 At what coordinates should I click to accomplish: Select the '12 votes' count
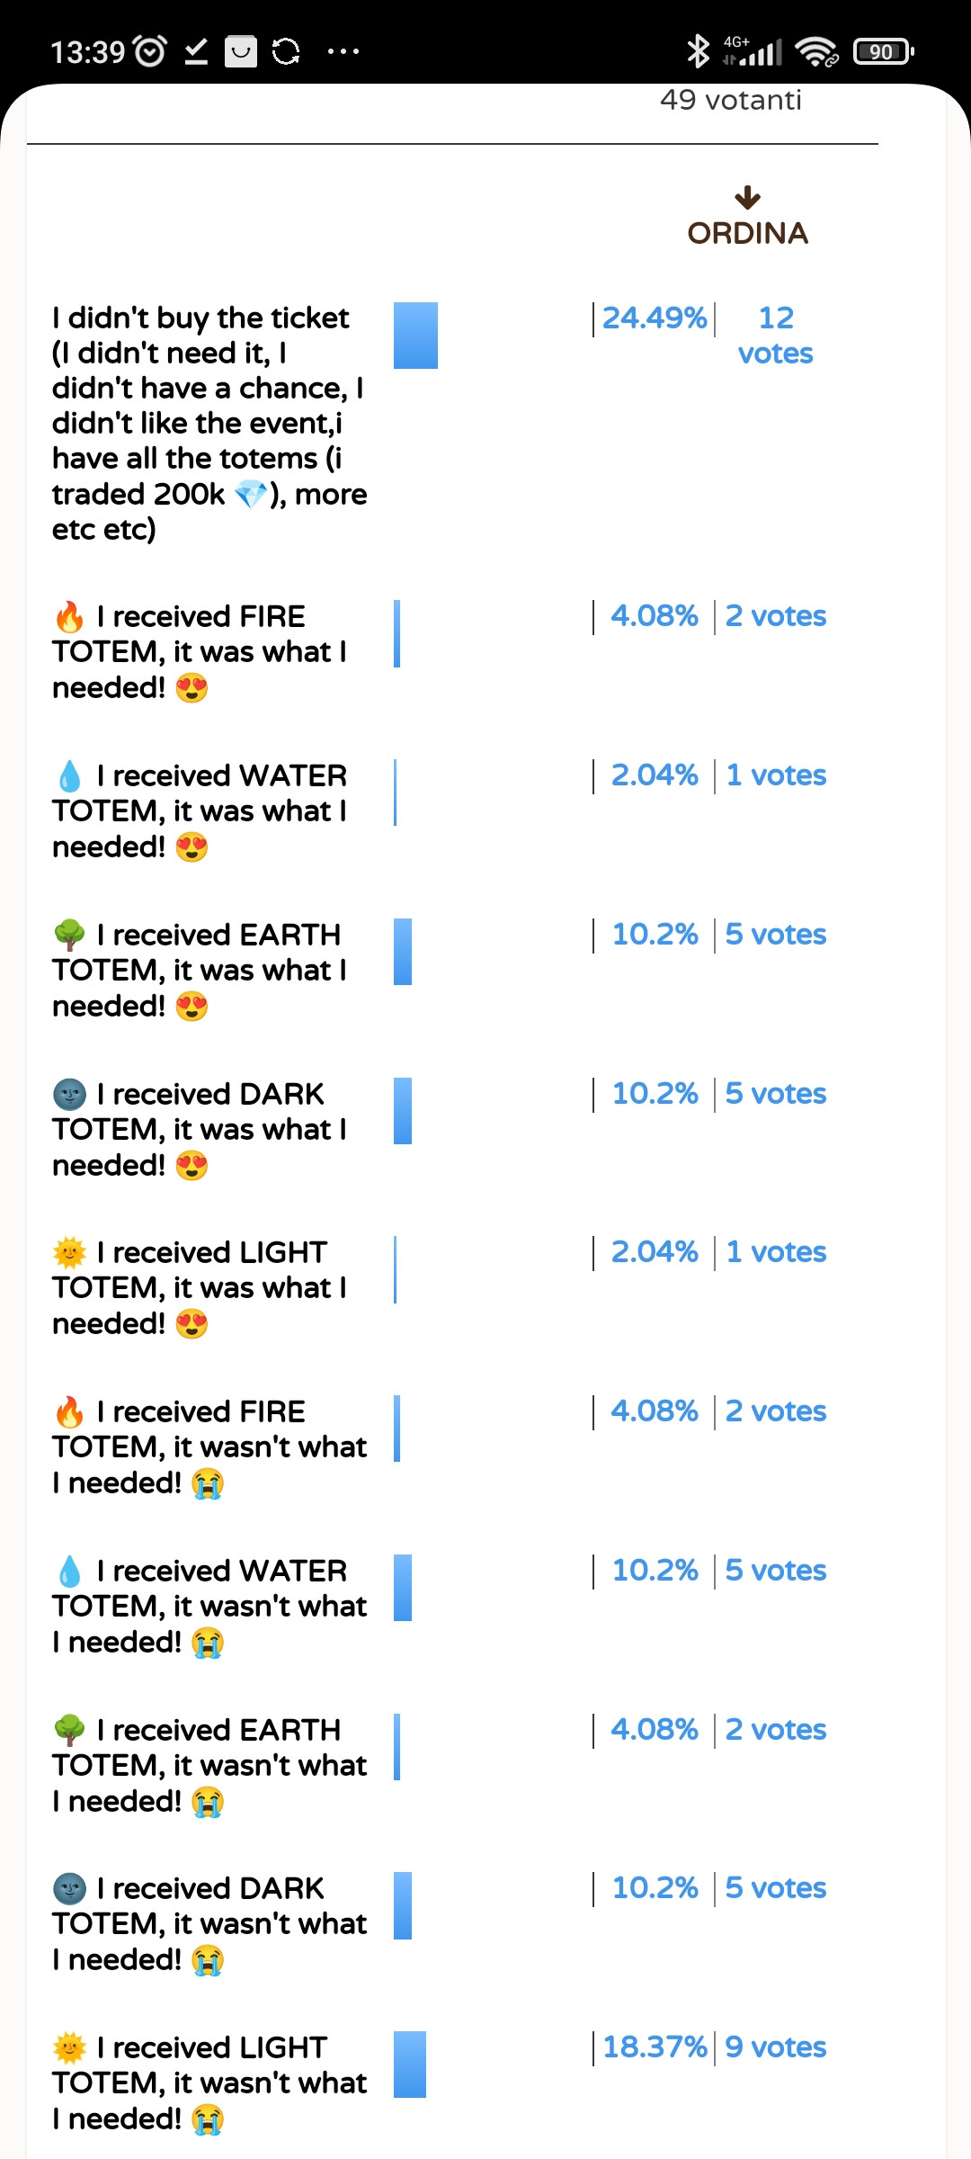(775, 335)
